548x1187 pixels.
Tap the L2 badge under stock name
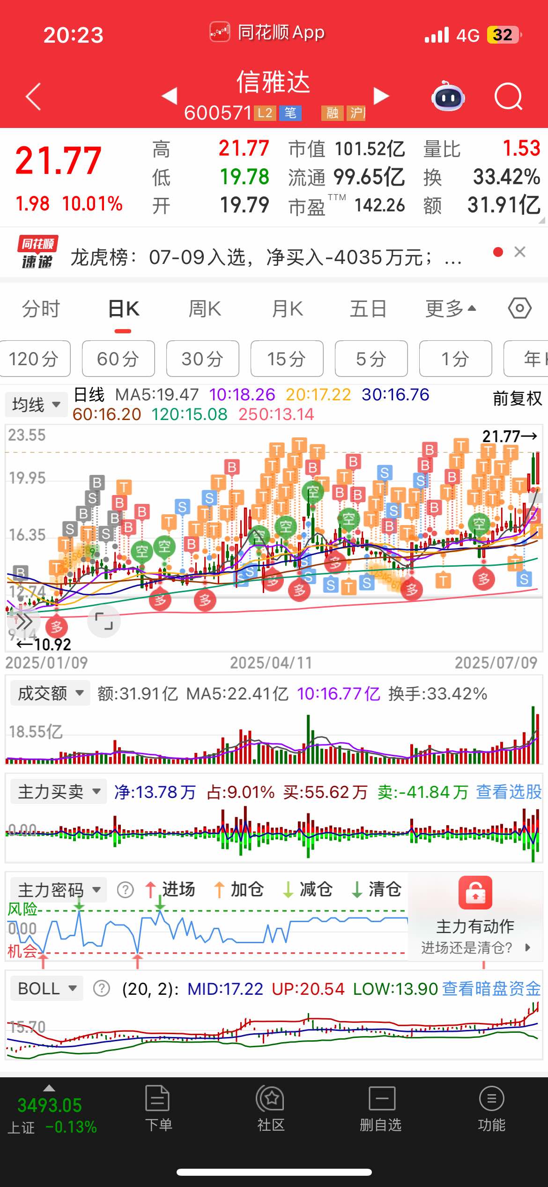(x=265, y=113)
